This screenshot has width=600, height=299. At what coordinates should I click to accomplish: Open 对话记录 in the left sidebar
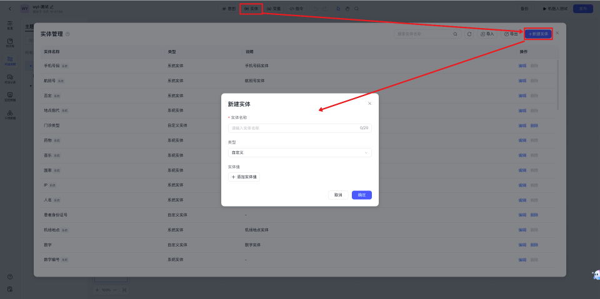(10, 79)
